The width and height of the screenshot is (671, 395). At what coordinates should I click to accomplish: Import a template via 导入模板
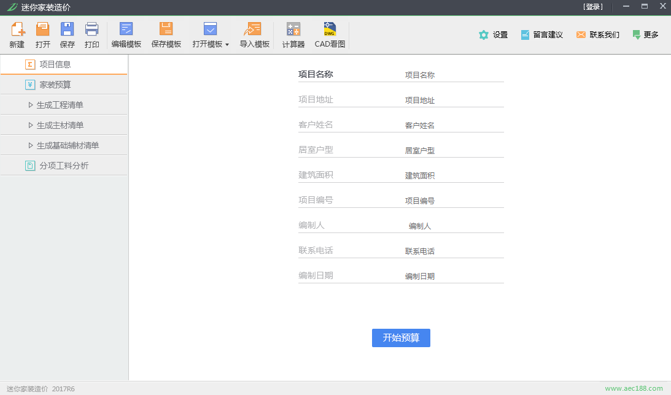[254, 29]
